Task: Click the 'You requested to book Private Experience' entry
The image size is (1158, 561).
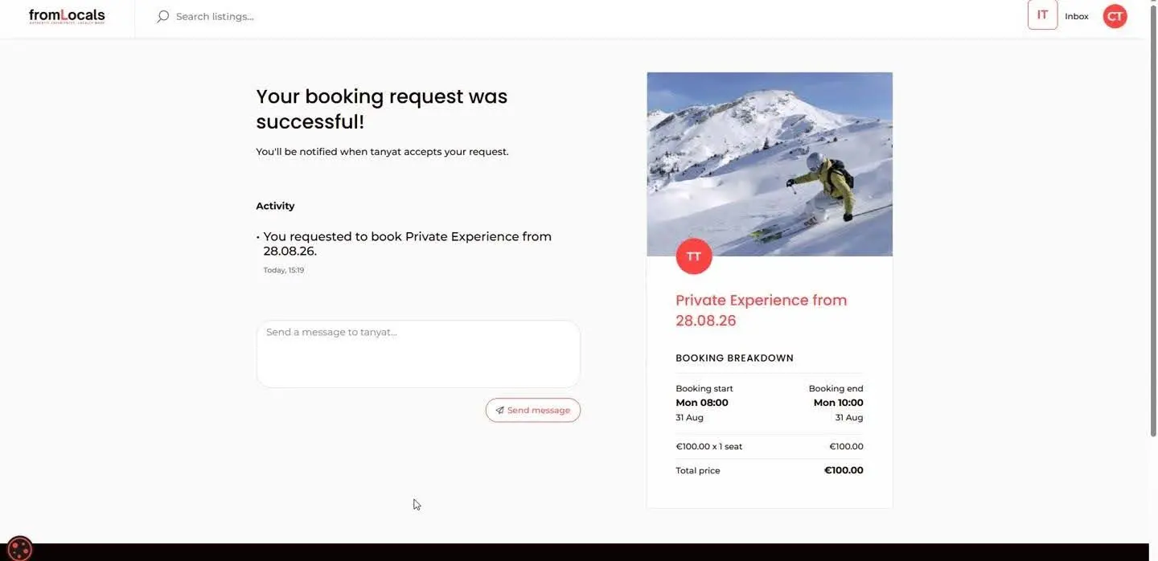Action: (x=407, y=244)
